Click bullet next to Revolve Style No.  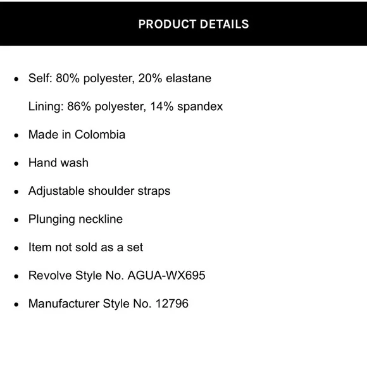(x=16, y=276)
